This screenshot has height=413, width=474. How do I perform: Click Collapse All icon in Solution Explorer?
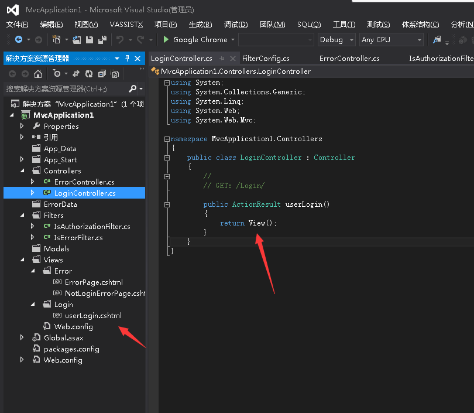(x=102, y=74)
